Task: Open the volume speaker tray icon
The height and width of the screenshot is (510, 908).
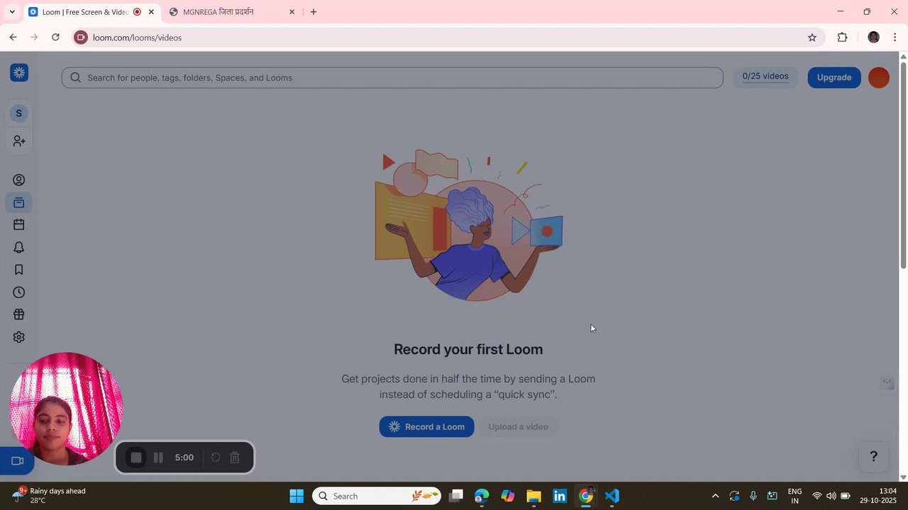Action: coord(831,496)
